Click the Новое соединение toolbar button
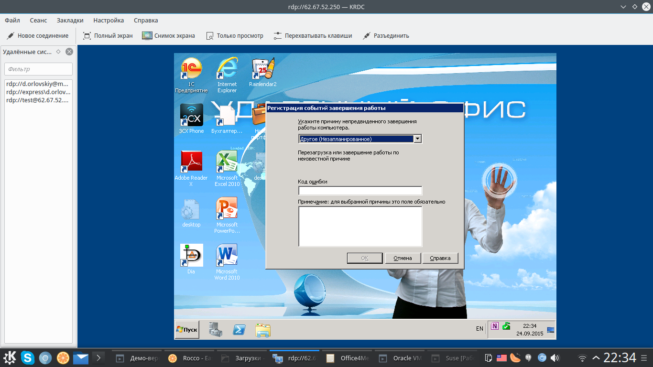The image size is (653, 367). pos(38,35)
